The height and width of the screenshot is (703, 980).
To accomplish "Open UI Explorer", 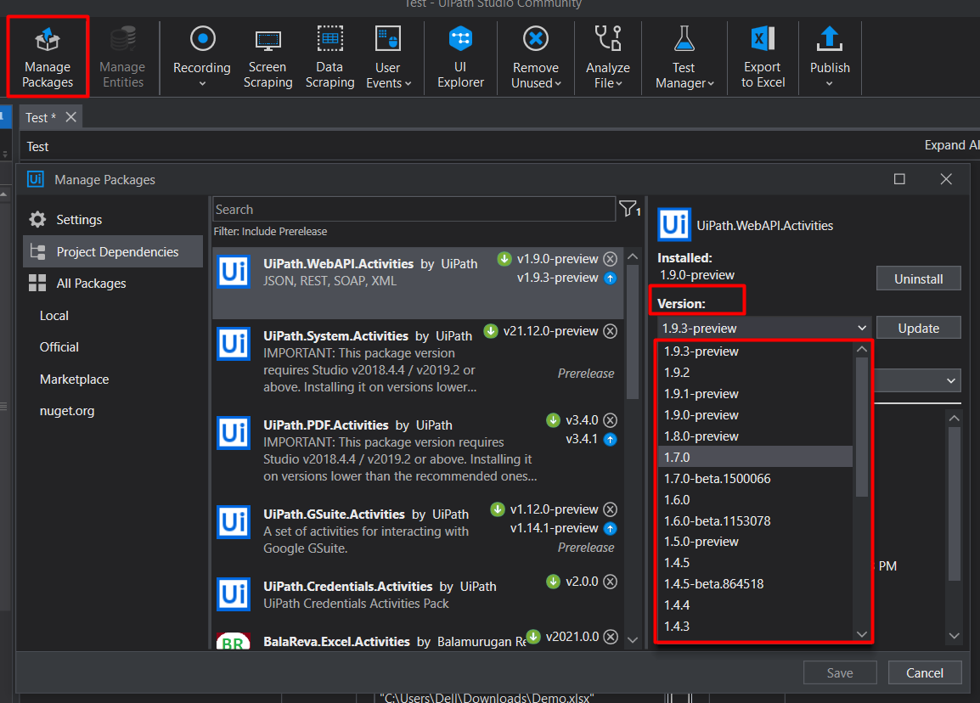I will [x=461, y=57].
